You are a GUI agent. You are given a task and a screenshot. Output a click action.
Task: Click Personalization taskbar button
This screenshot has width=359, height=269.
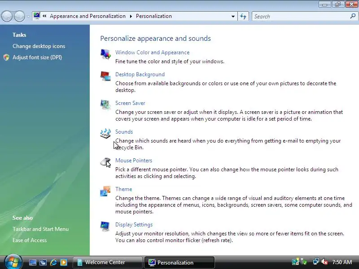click(179, 262)
